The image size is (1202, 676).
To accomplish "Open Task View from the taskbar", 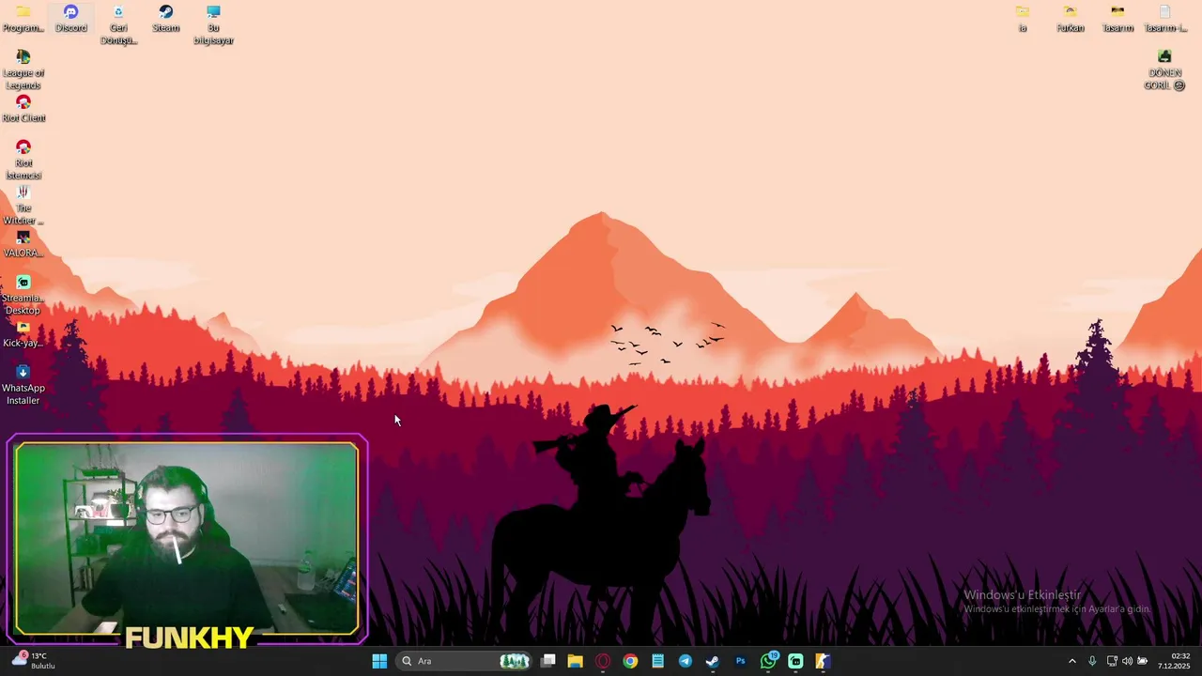I will (x=548, y=661).
